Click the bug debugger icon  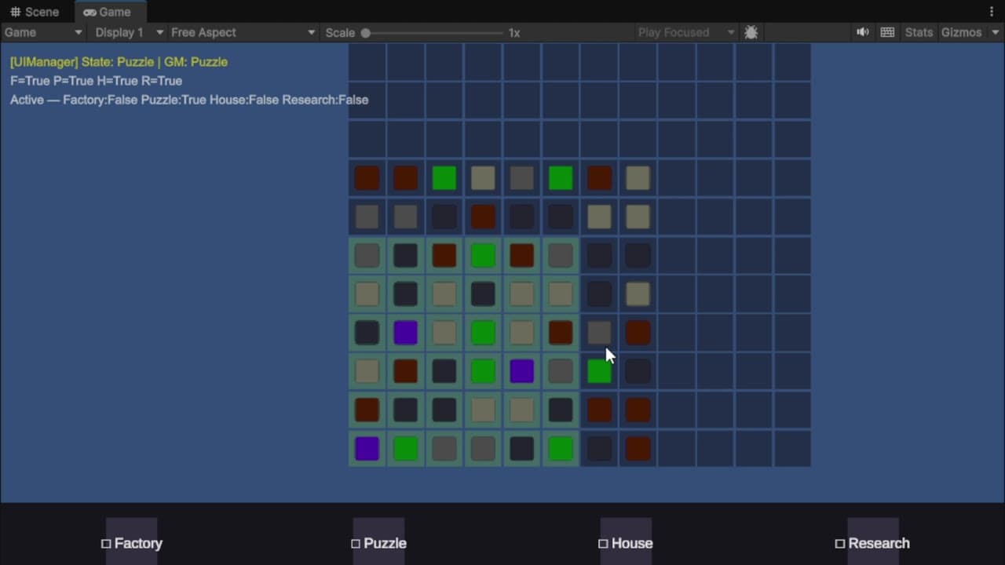point(751,32)
